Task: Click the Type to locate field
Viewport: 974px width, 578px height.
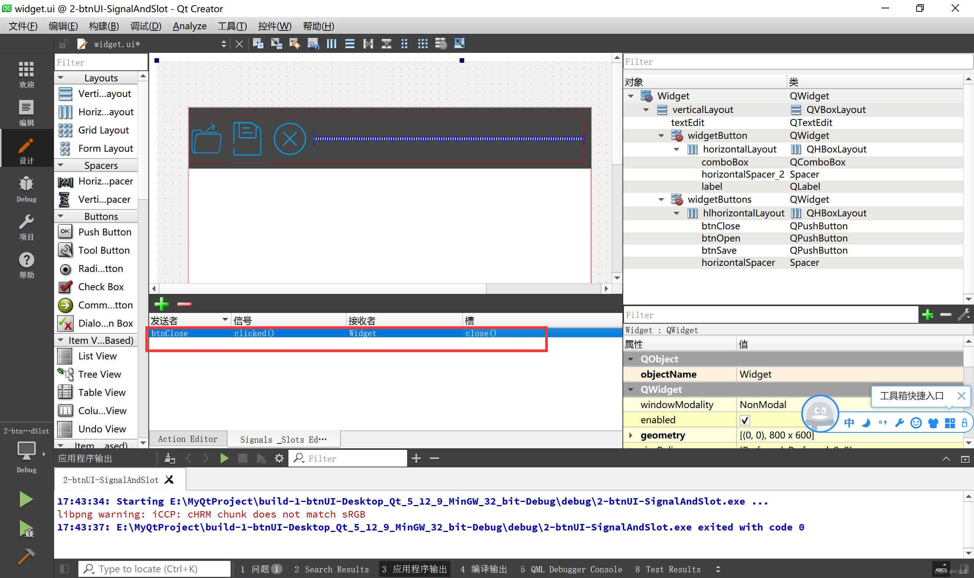Action: 154,569
